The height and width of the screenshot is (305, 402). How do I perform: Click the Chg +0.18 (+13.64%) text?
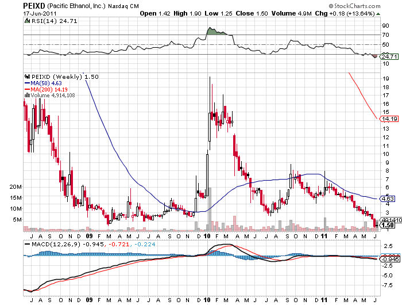[345, 14]
